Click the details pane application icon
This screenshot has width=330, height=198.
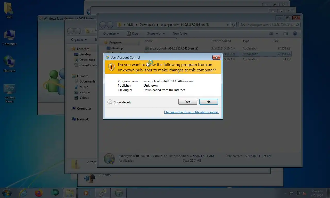pos(109,158)
